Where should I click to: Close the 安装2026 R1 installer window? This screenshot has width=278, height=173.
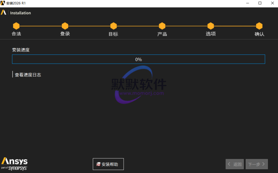pyautogui.click(x=272, y=3)
